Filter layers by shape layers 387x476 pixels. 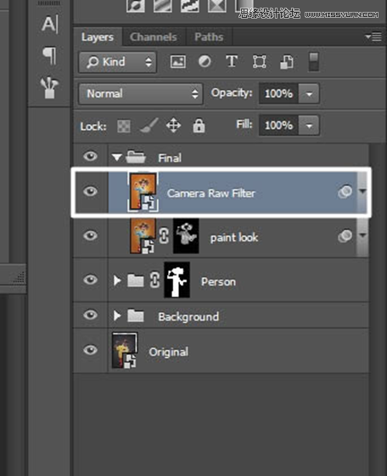coord(260,62)
